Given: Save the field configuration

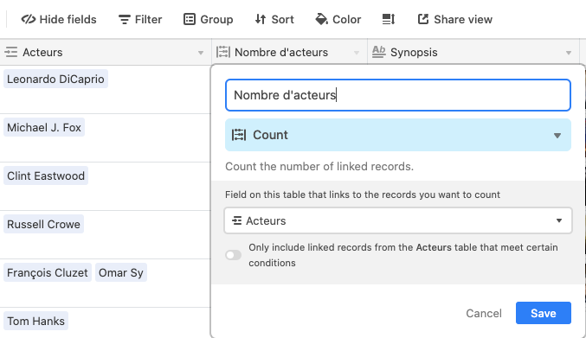Looking at the screenshot, I should [x=544, y=313].
